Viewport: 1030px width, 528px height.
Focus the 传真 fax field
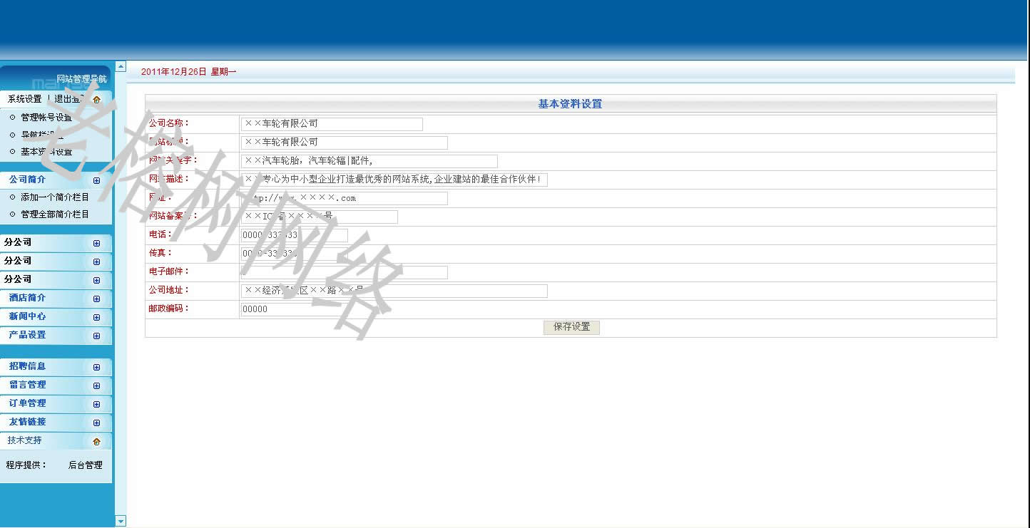click(295, 254)
